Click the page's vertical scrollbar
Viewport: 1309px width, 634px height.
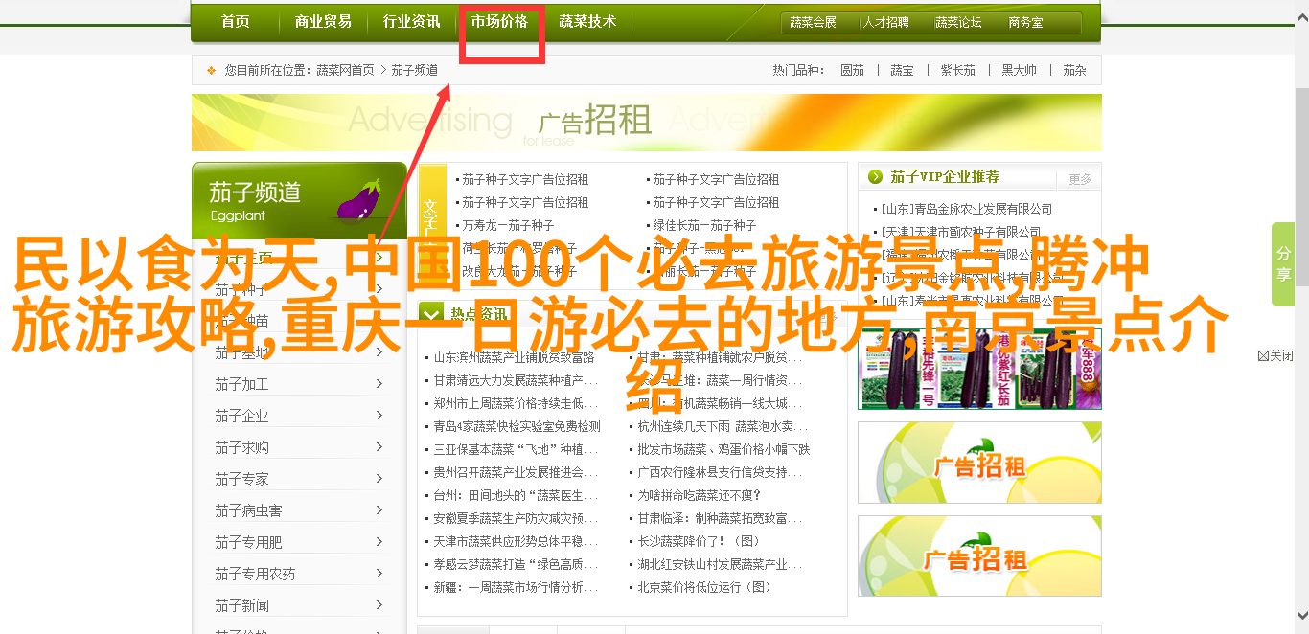click(1301, 287)
